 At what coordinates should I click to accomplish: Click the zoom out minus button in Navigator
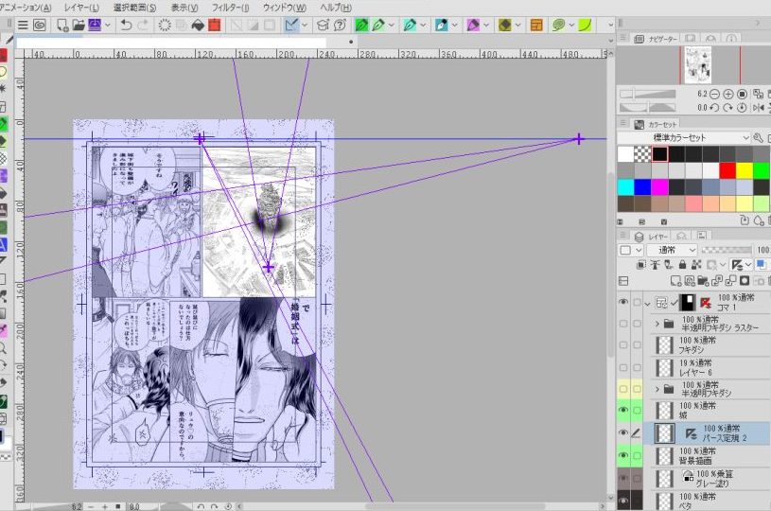[x=714, y=94]
